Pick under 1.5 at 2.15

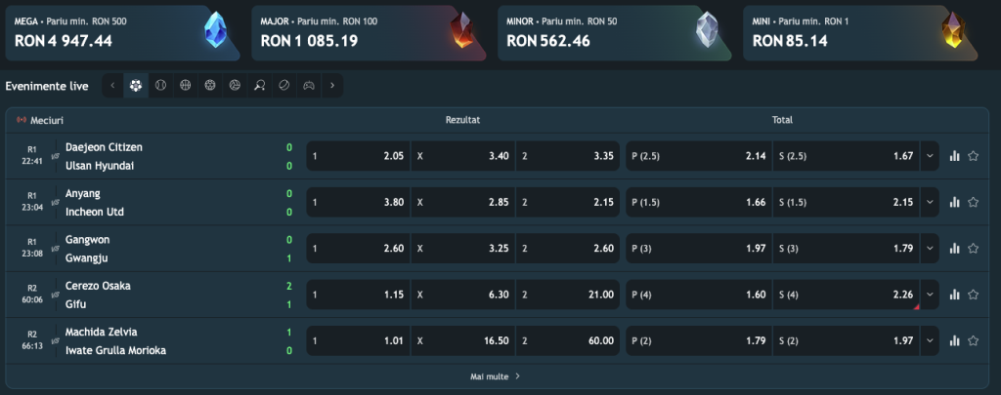846,202
